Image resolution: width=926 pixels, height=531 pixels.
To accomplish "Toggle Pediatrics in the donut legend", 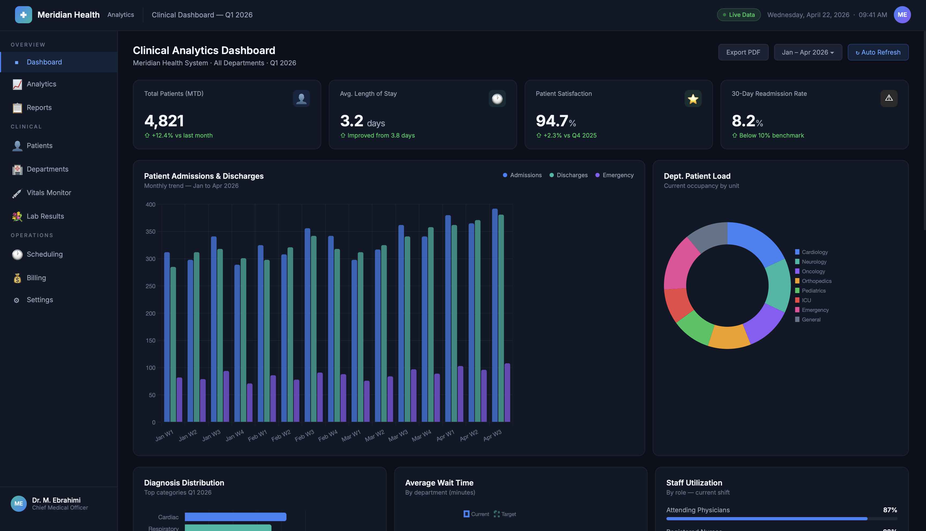I will pos(810,291).
